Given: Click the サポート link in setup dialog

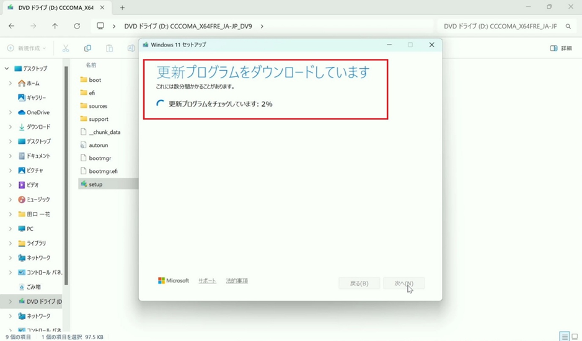Looking at the screenshot, I should (x=207, y=281).
